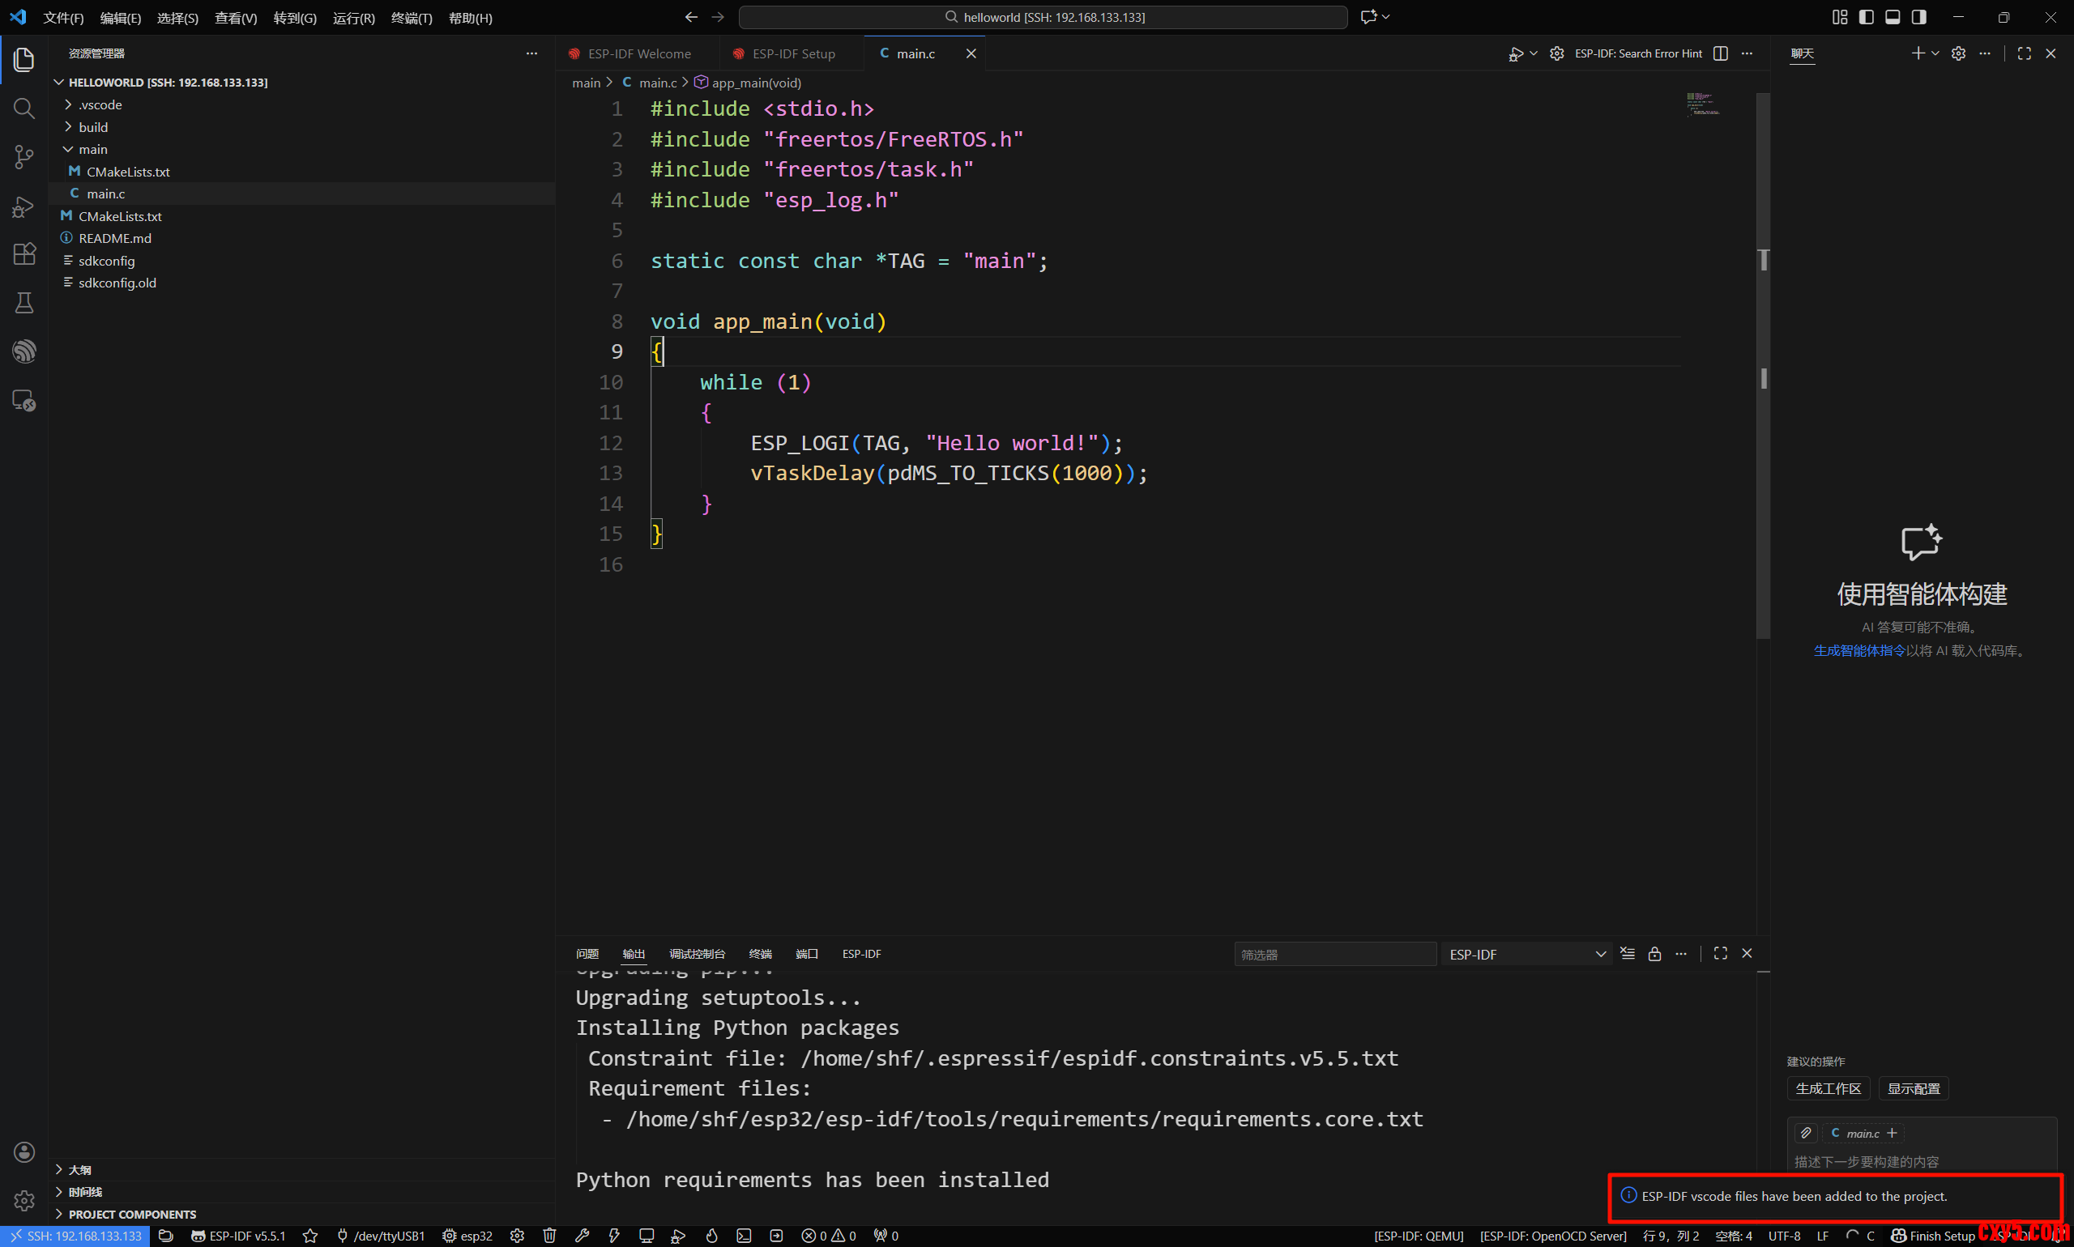Click the output 筛选器 filter field

[1334, 954]
